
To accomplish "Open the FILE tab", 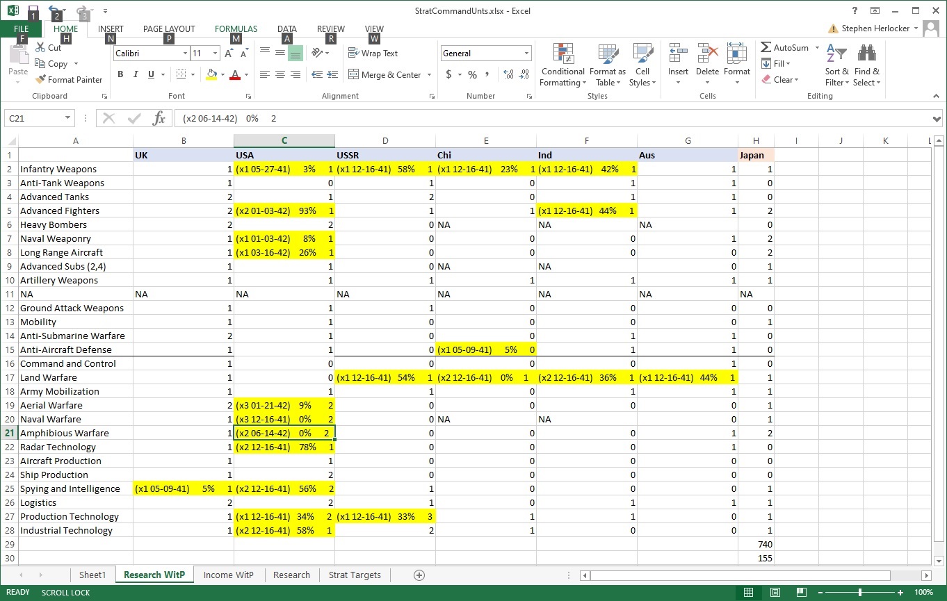I will (22, 29).
